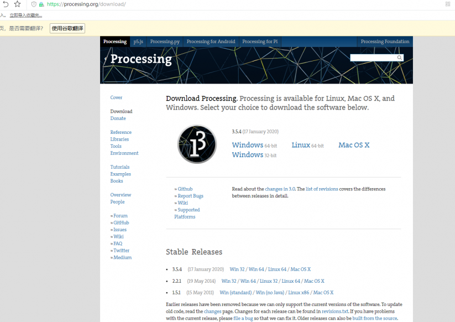Bookmark page with the star icon
This screenshot has width=455, height=322.
point(17,4)
